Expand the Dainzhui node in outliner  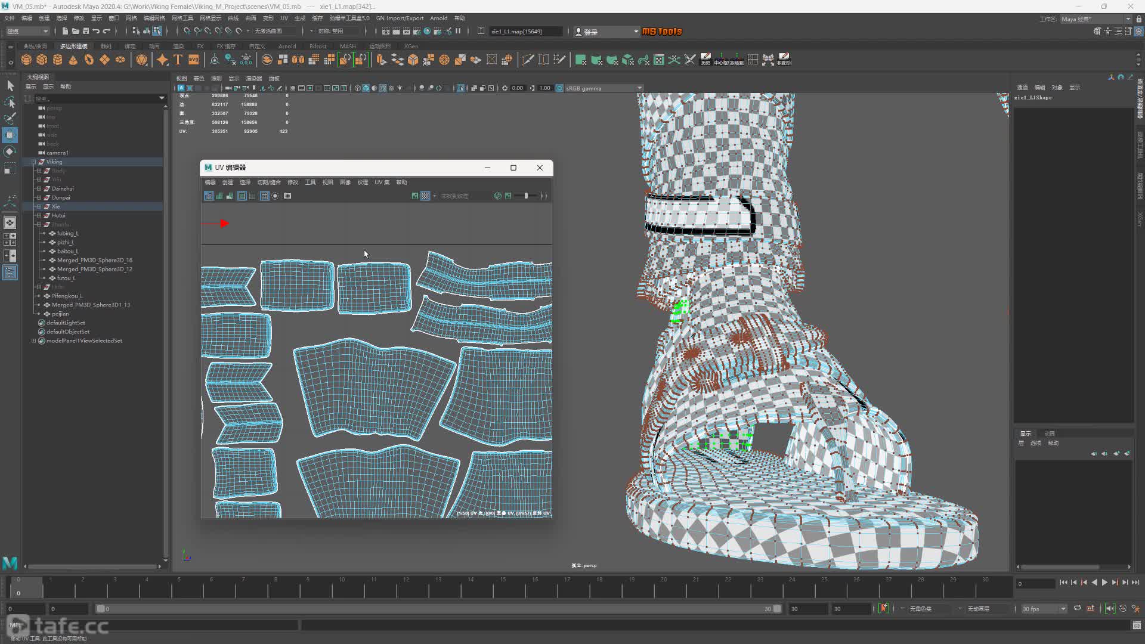39,188
